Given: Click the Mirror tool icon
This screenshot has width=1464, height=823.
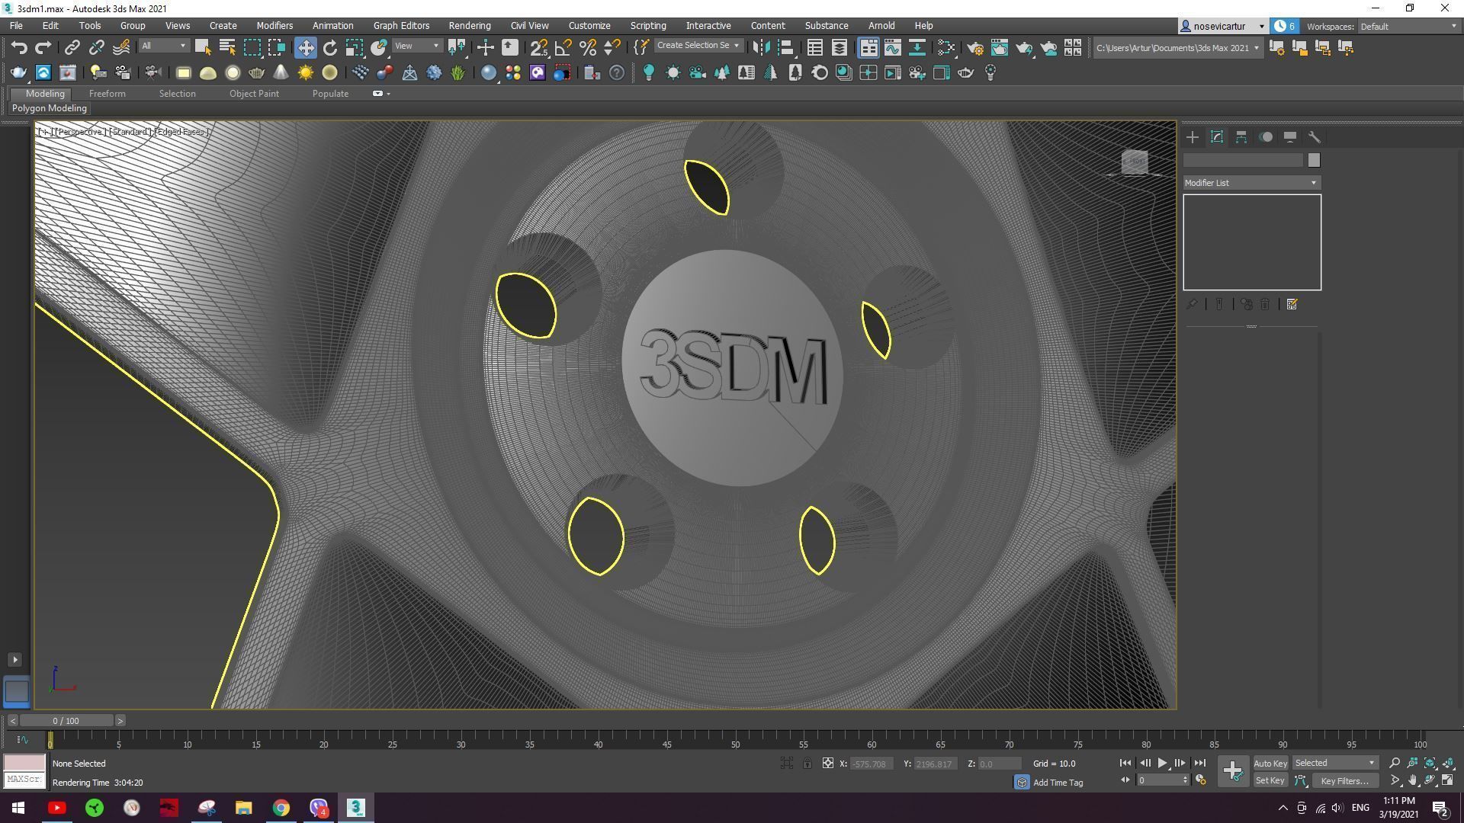Looking at the screenshot, I should [x=761, y=47].
